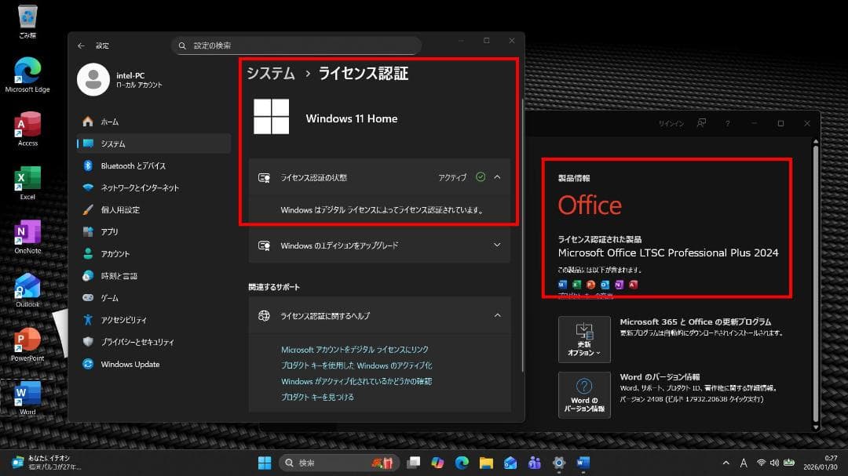Open Word from the taskbar
The width and height of the screenshot is (848, 476).
(583, 462)
